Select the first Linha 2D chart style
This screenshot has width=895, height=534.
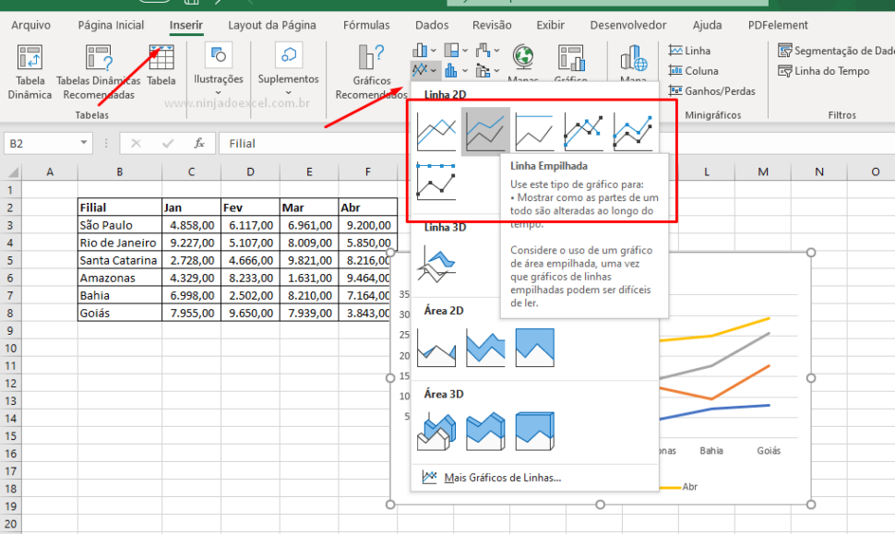point(436,128)
